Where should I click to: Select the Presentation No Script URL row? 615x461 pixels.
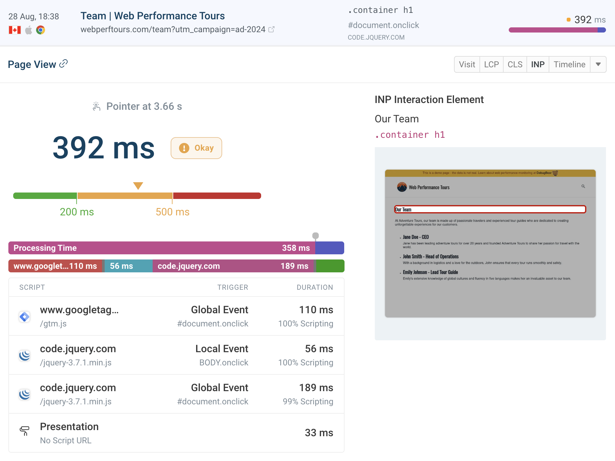pyautogui.click(x=176, y=433)
